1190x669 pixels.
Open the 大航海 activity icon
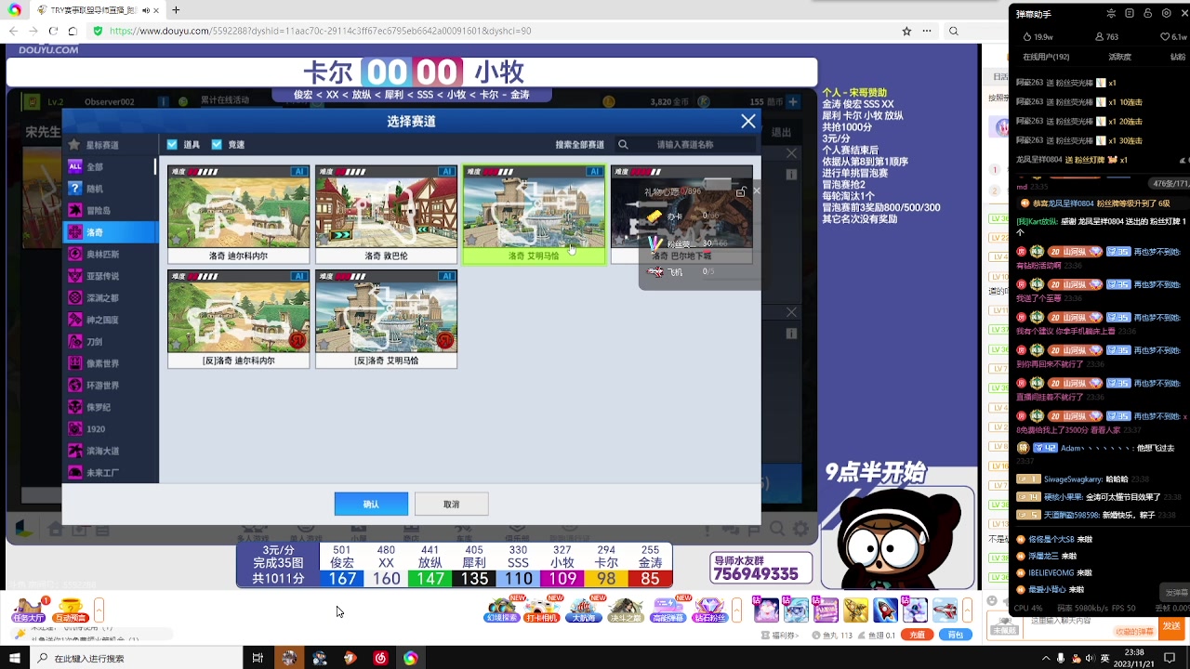click(584, 610)
